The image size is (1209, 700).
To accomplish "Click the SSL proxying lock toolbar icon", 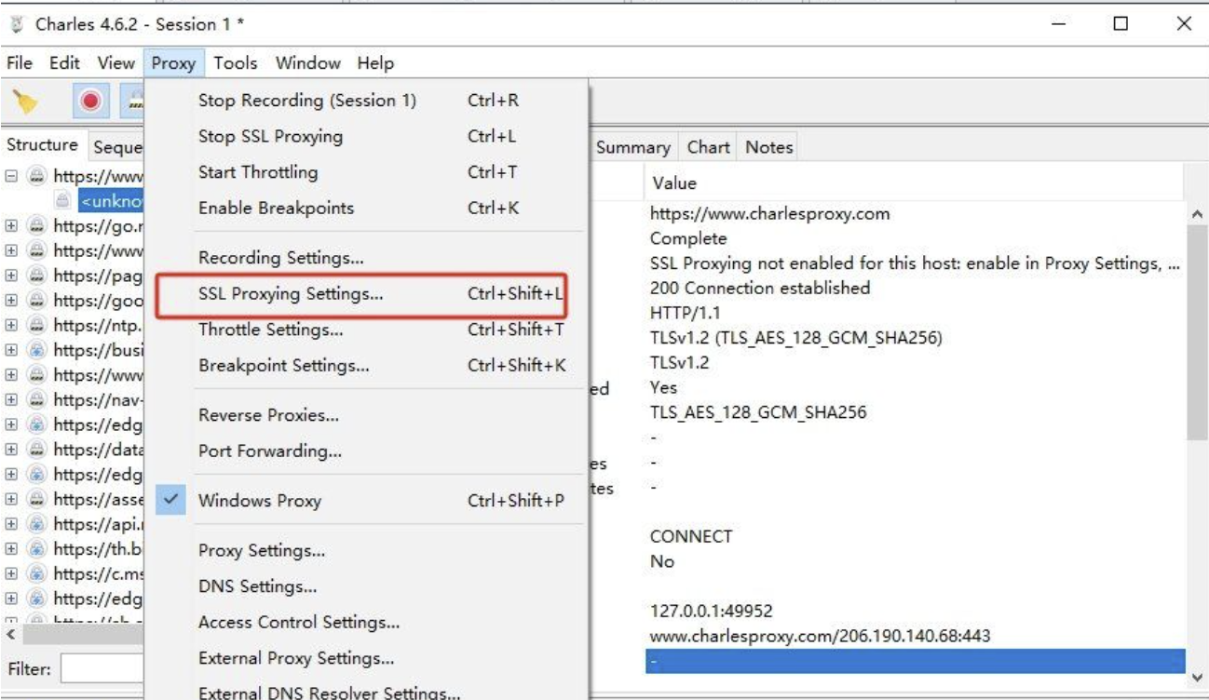I will click(134, 102).
